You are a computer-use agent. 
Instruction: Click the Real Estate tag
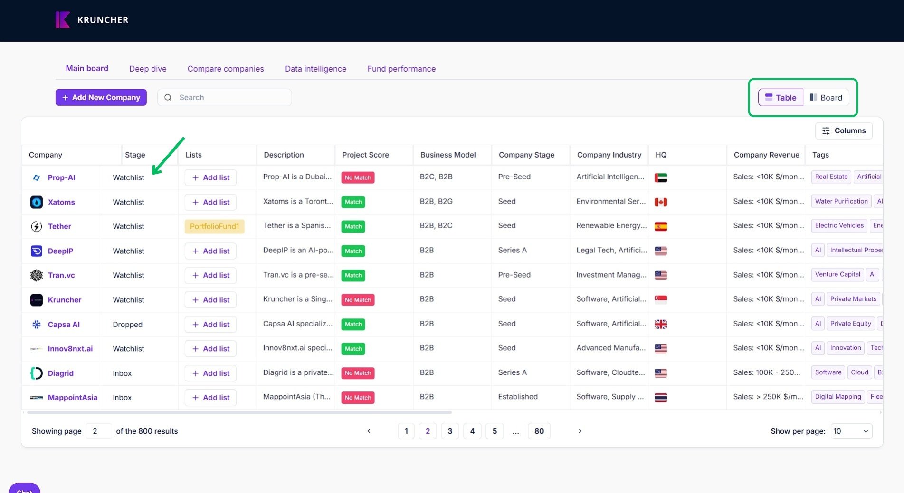tap(831, 177)
